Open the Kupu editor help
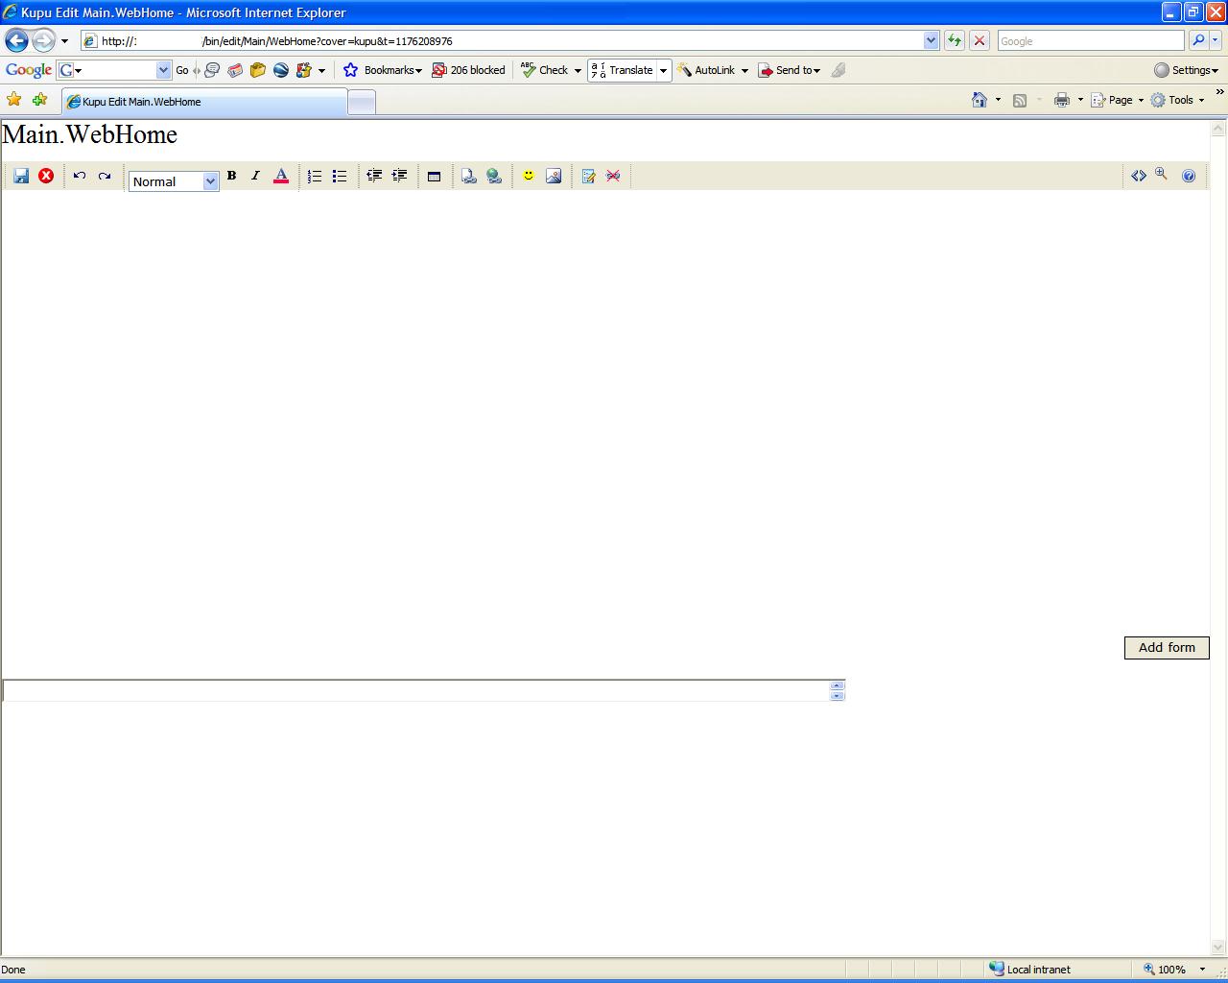Image resolution: width=1228 pixels, height=983 pixels. pos(1189,176)
